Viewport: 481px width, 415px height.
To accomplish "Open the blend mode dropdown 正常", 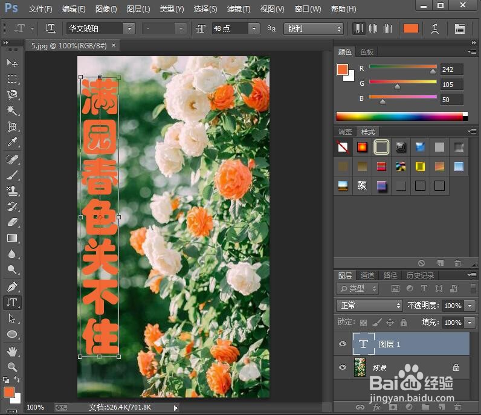I will click(x=369, y=306).
